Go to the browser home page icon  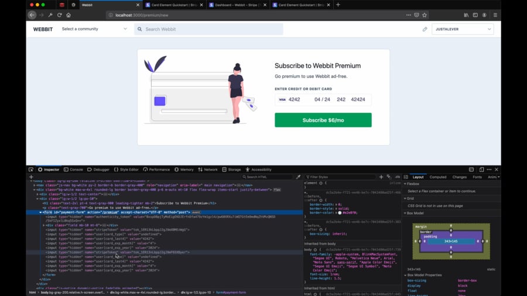tap(69, 15)
